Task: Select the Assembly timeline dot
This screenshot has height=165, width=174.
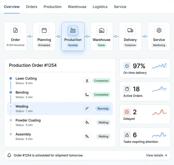Action: (x=11, y=134)
